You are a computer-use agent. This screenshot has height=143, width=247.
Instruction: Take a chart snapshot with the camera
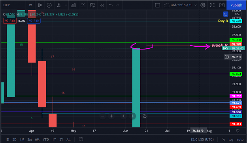click(222, 5)
